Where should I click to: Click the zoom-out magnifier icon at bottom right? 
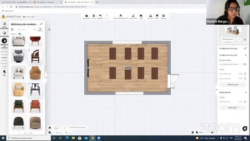(x=197, y=132)
